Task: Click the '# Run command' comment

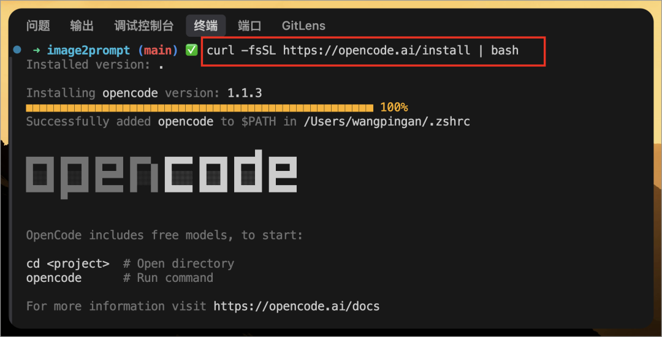Action: pos(168,278)
